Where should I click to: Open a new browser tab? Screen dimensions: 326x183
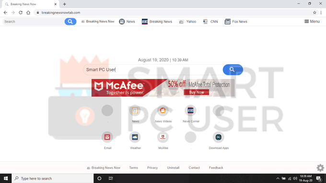(64, 4)
